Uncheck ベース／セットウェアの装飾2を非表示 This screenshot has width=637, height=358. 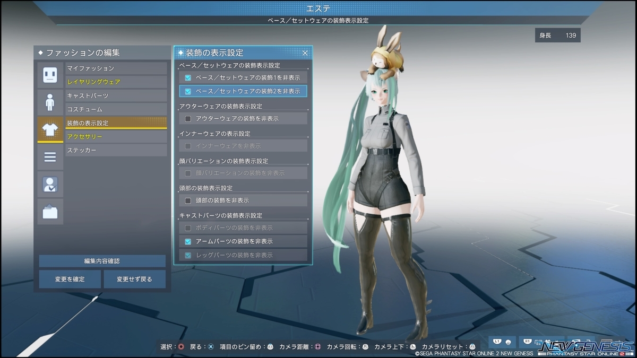pyautogui.click(x=188, y=91)
